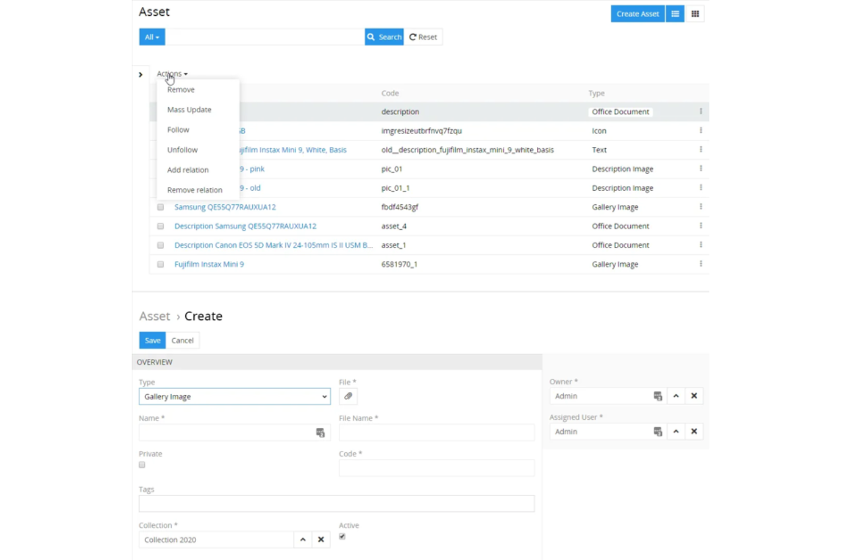Open row menu for fbdf4543gf row
The width and height of the screenshot is (841, 560).
pos(701,207)
